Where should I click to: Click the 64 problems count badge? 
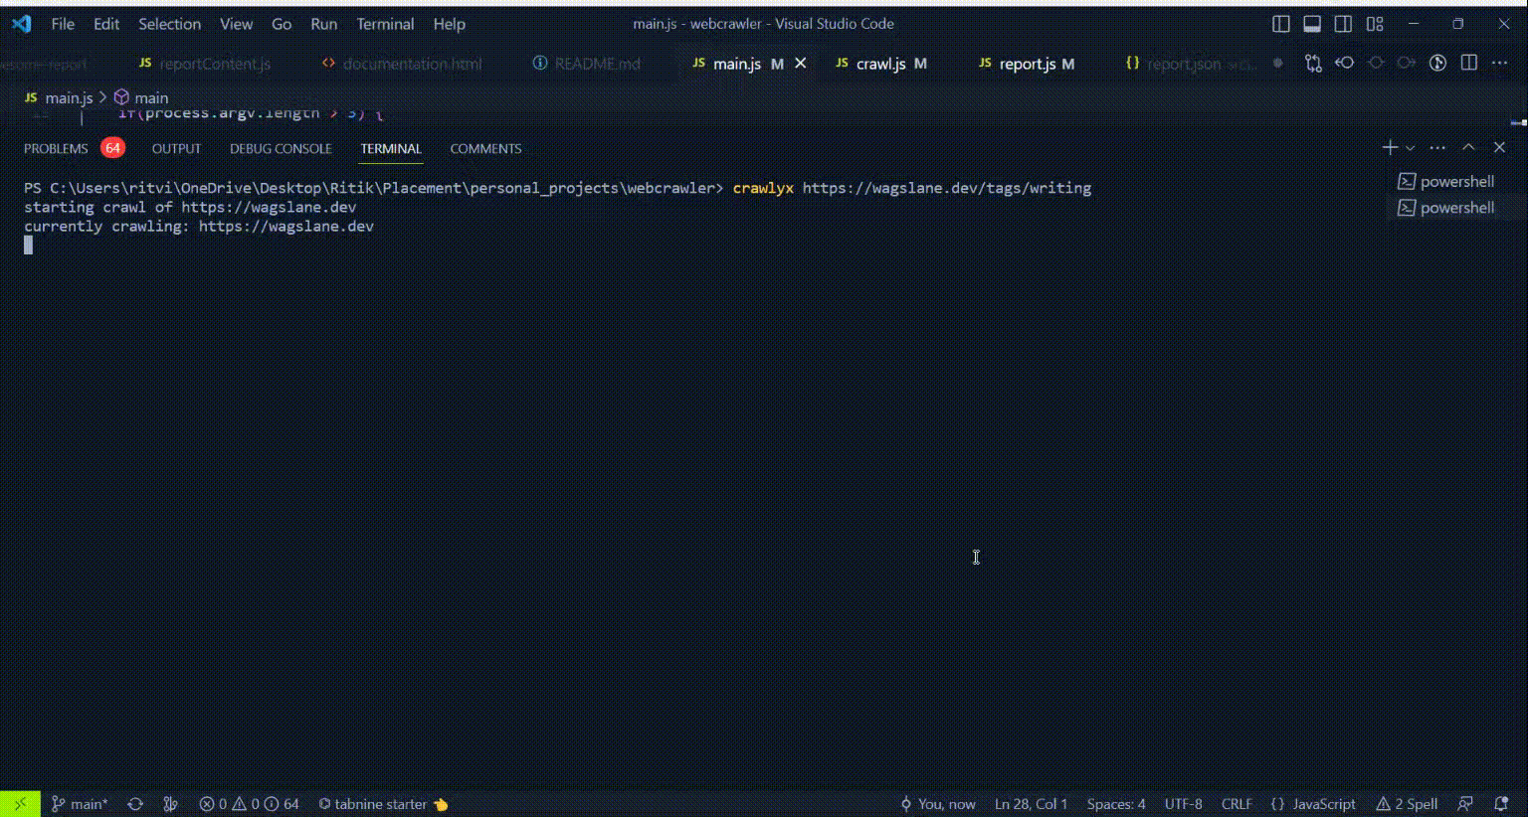112,148
